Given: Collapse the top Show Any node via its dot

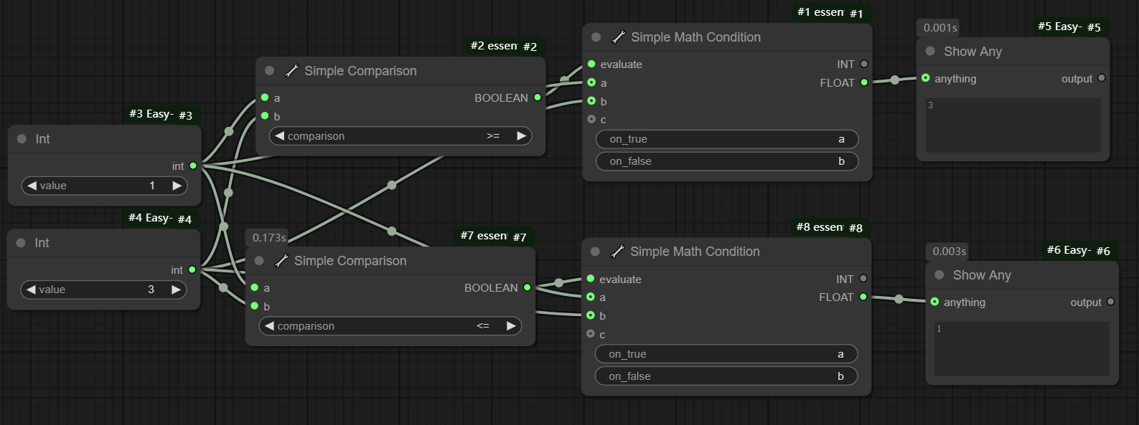Looking at the screenshot, I should pos(930,52).
